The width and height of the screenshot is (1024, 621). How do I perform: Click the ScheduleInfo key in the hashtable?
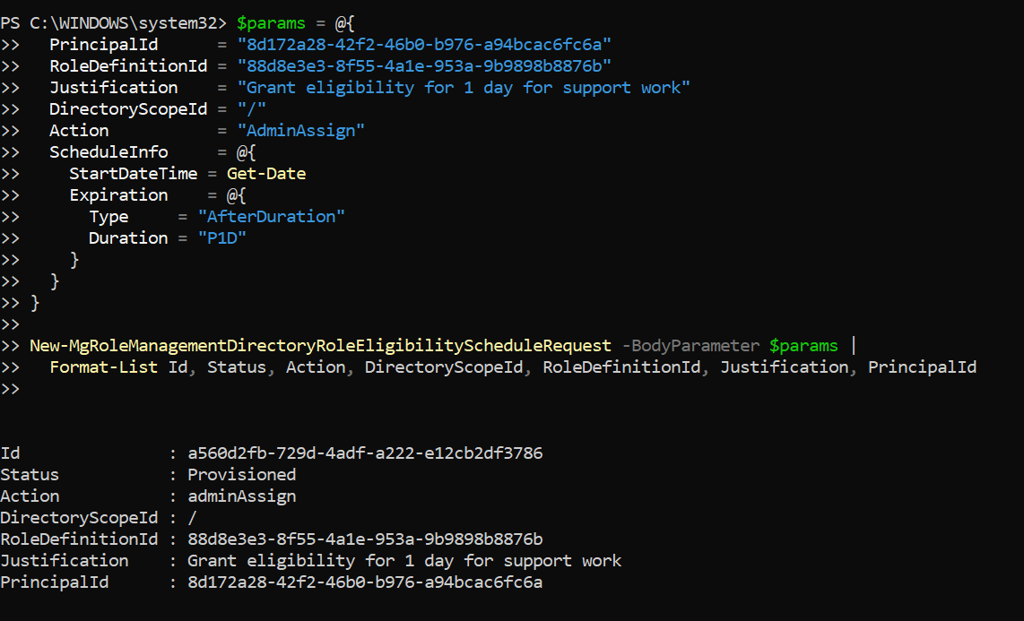point(108,152)
